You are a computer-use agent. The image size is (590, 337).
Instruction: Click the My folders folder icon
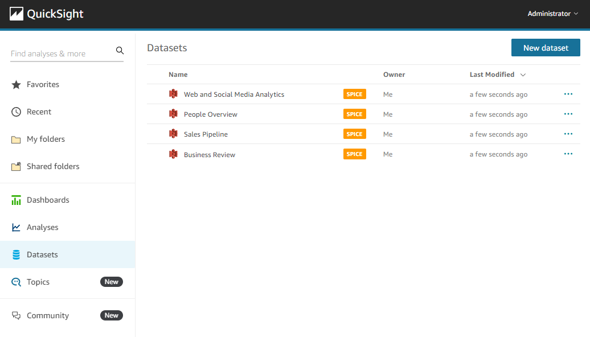(x=16, y=139)
